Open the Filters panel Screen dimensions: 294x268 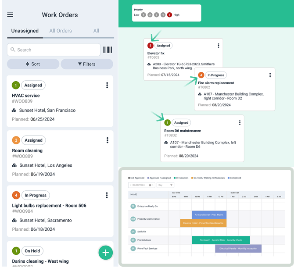tap(86, 64)
